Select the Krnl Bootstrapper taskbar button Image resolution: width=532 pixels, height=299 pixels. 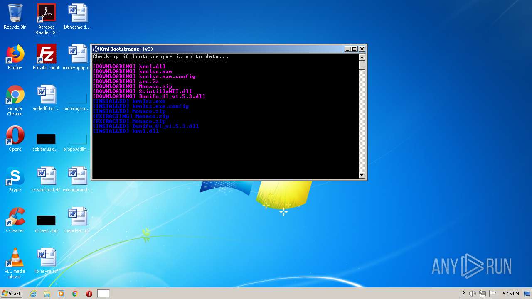click(103, 294)
